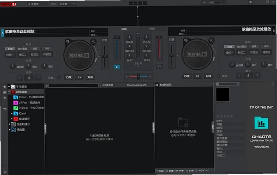This screenshot has width=277, height=175.
Task: Click the font size A icon at bottom left
Action: 5,172
